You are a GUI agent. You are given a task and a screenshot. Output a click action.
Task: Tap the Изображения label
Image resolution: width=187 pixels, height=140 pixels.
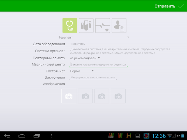click(54, 84)
